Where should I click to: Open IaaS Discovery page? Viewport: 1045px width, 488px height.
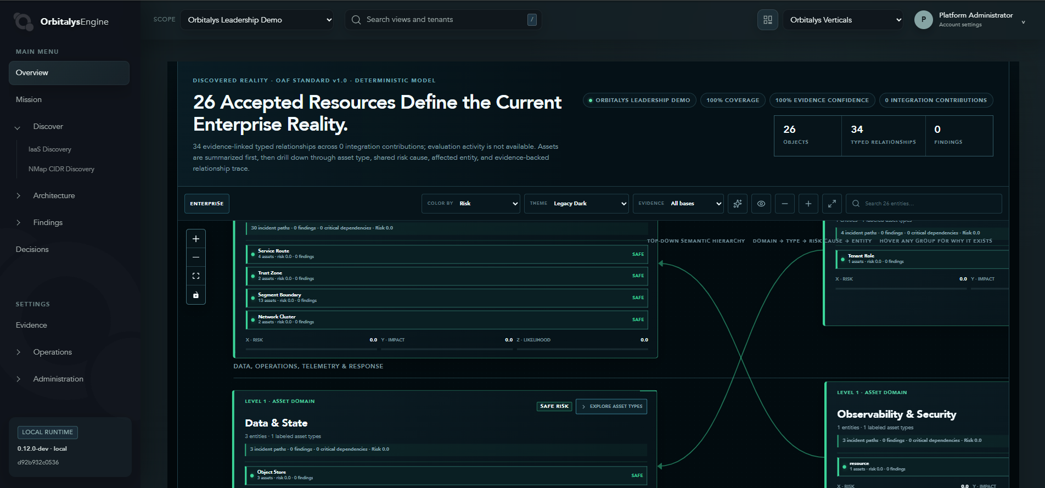50,149
